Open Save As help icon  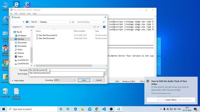coord(104,27)
